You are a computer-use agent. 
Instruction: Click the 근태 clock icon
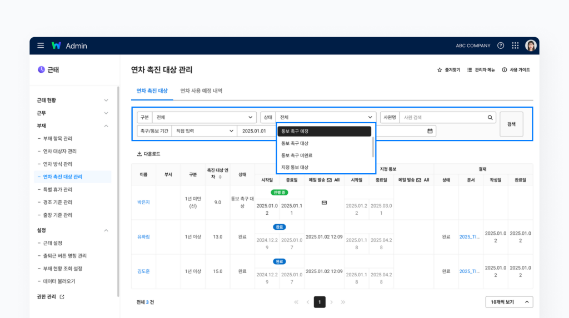coord(41,69)
